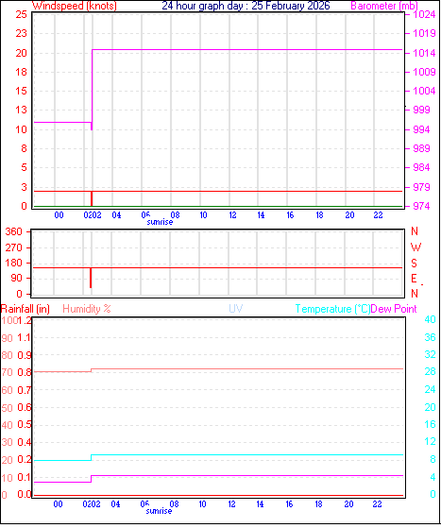Image resolution: width=441 pixels, height=528 pixels.
Task: Click the '24 hour graph day : 25 February 2026' heading
Action: (246, 6)
